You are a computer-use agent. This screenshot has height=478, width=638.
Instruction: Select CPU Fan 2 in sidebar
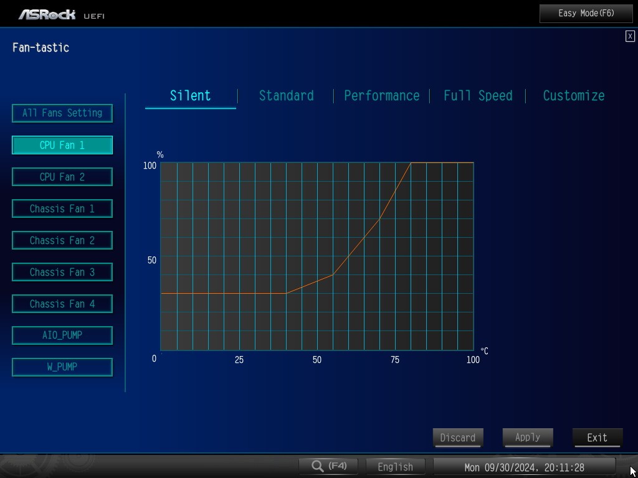pyautogui.click(x=62, y=177)
